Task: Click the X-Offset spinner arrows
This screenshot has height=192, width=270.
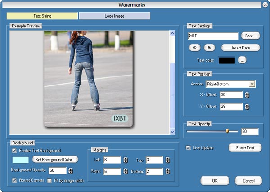Action: coord(247,95)
